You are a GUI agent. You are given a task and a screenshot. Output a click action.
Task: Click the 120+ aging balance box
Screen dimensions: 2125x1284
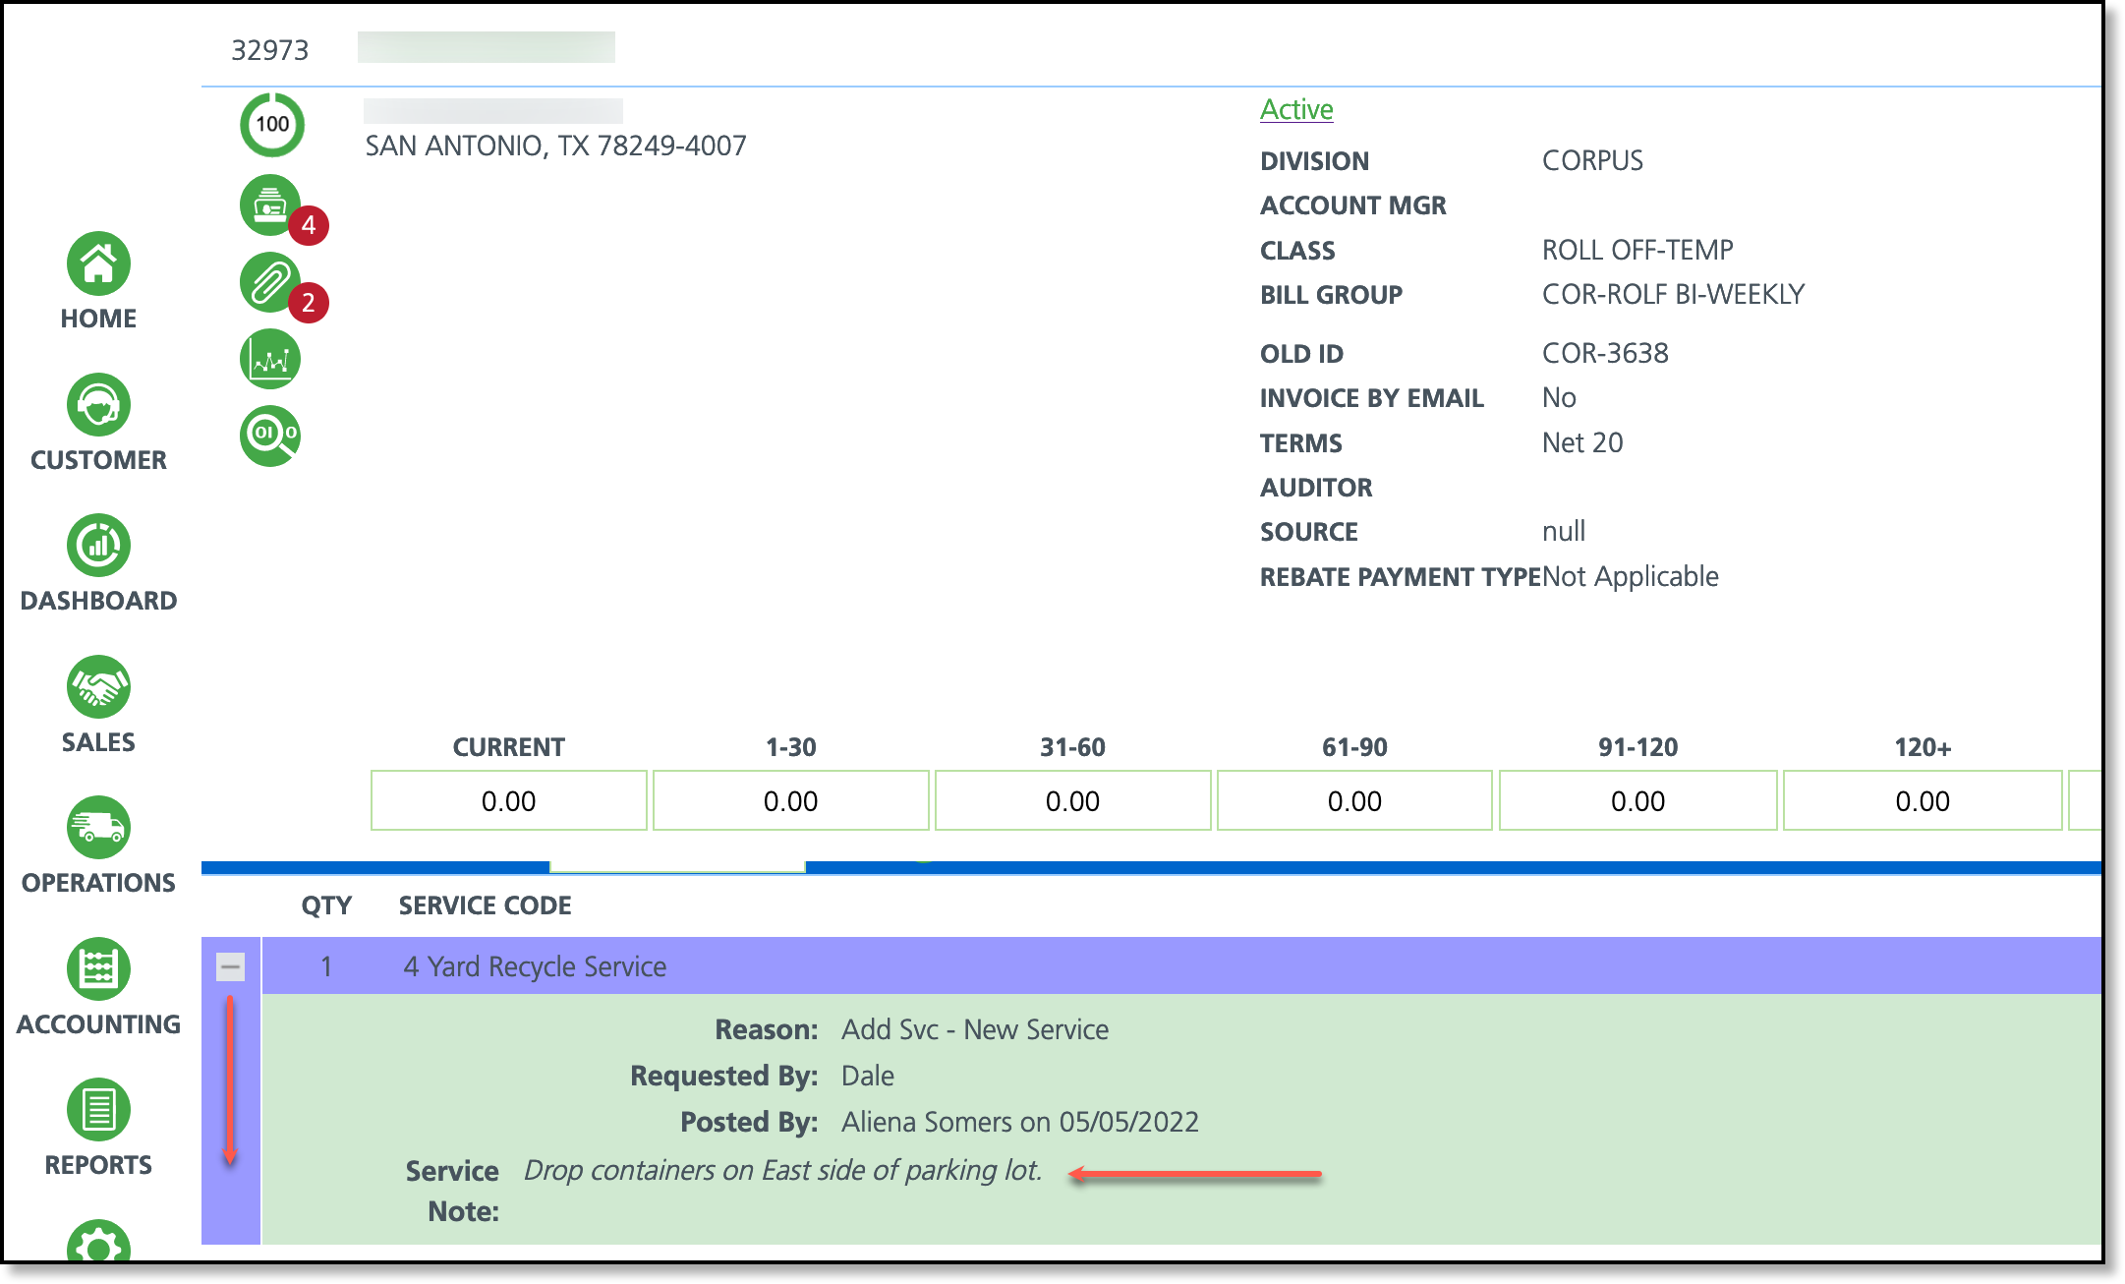tap(1922, 800)
